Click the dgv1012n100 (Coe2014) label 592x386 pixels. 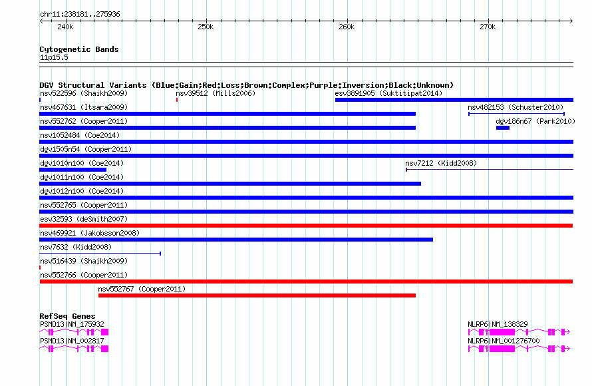[82, 191]
